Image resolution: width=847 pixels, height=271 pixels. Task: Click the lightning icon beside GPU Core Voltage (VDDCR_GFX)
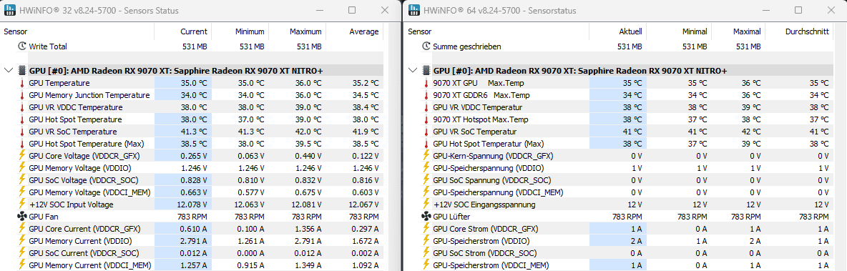click(x=22, y=155)
